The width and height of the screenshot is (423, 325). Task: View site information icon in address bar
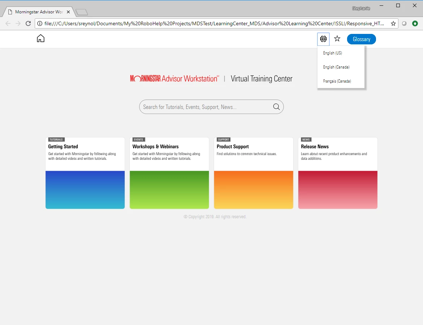40,23
